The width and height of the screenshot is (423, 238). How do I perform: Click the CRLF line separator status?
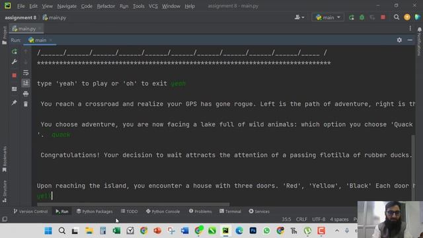[301, 219]
